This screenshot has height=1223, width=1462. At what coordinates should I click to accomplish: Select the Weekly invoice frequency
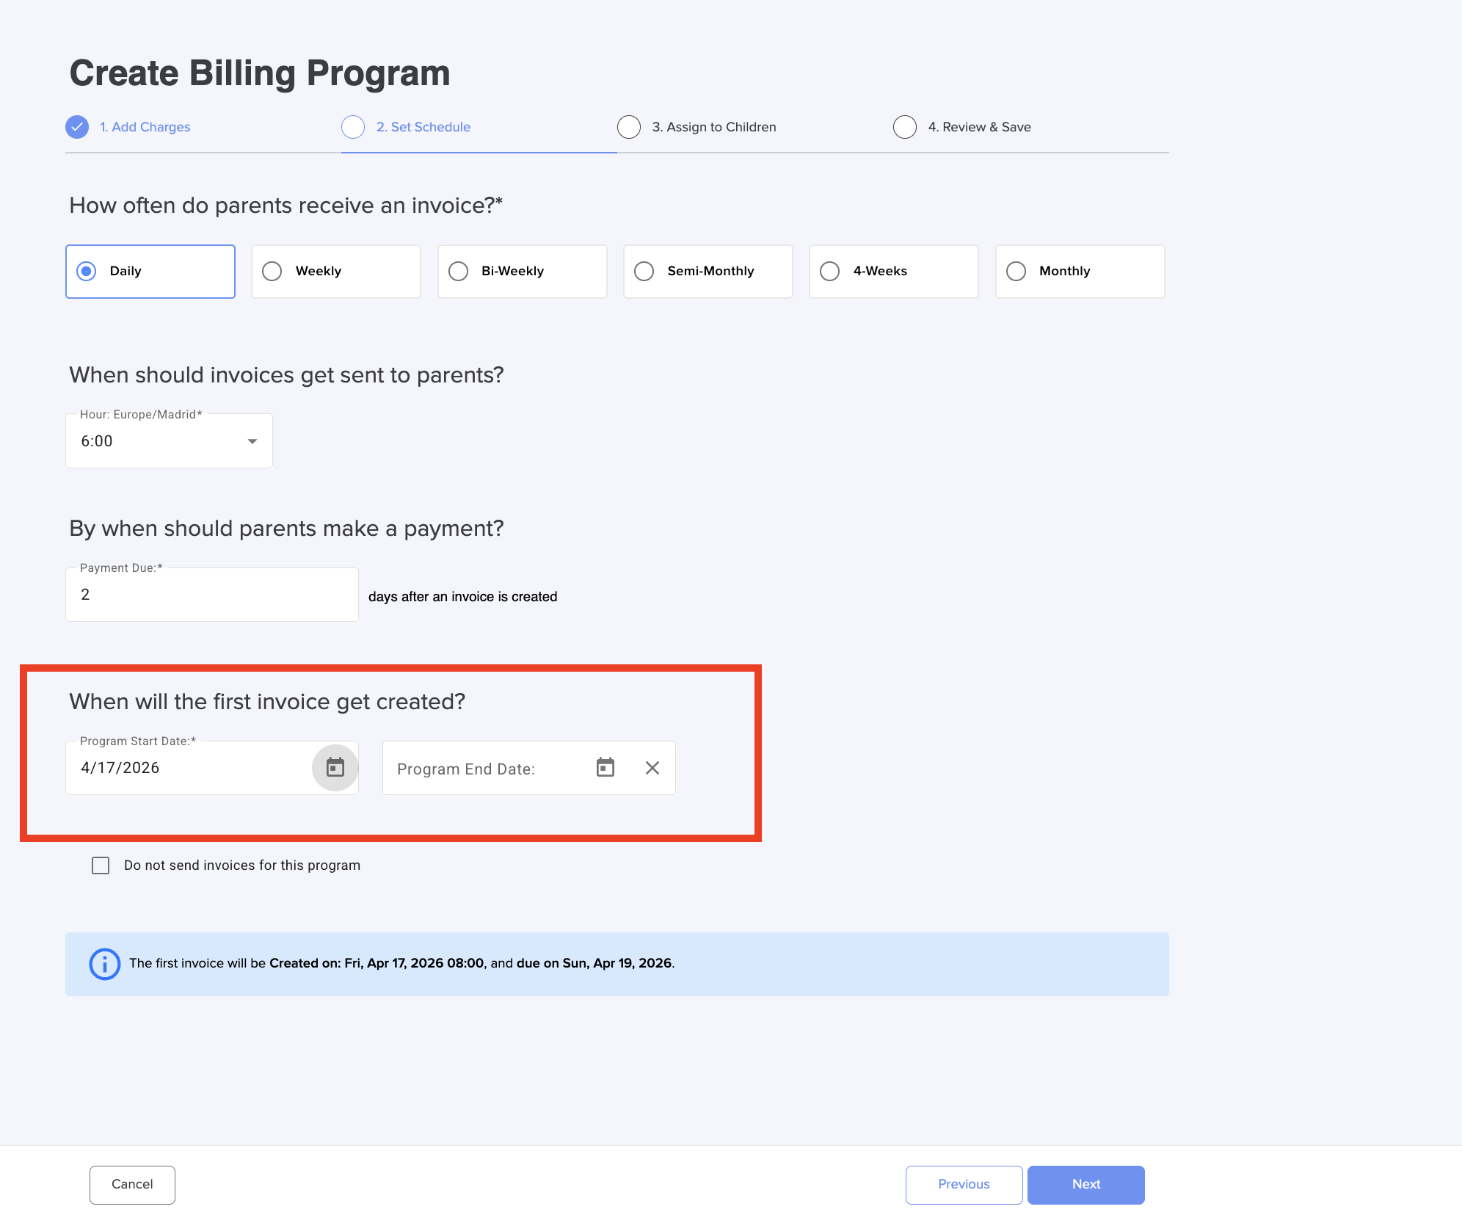click(x=272, y=271)
